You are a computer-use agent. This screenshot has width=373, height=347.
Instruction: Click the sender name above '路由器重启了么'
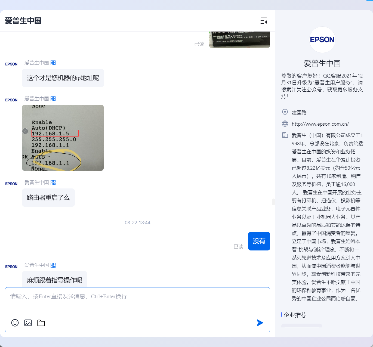[x=37, y=182]
